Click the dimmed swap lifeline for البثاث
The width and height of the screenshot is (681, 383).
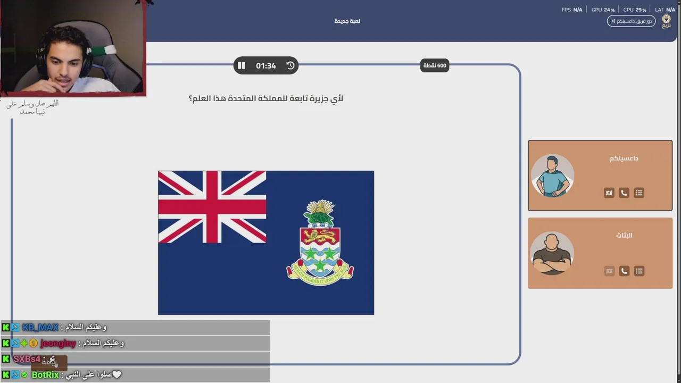pos(609,271)
